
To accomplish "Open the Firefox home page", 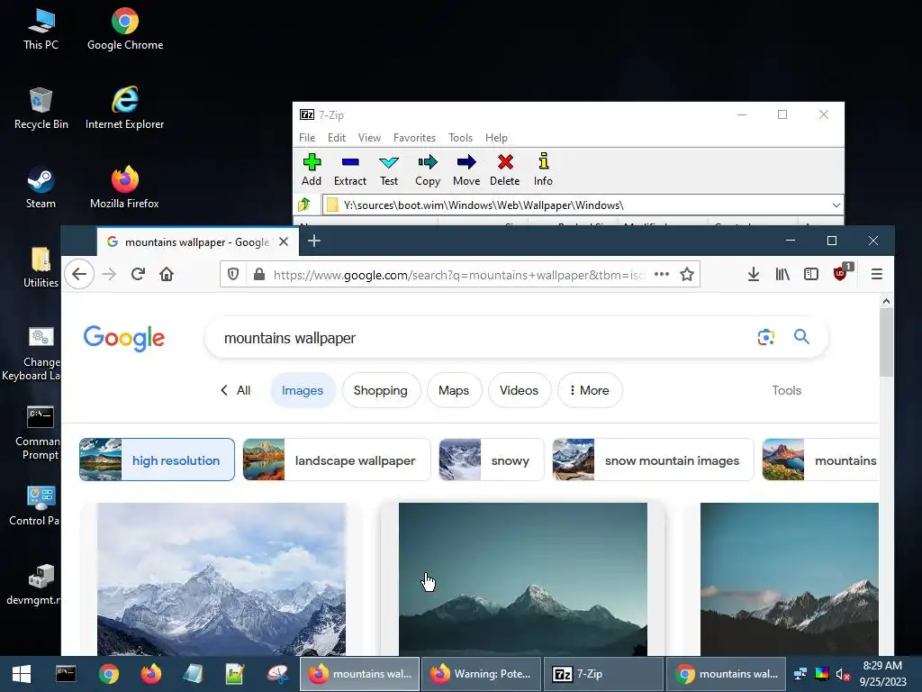I will [167, 274].
